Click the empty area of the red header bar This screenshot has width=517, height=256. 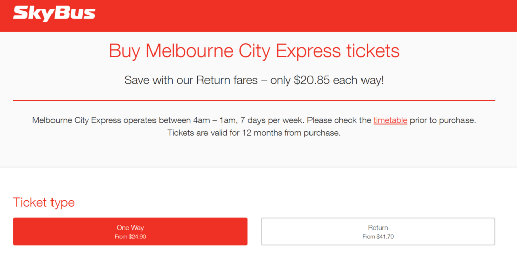click(x=303, y=15)
